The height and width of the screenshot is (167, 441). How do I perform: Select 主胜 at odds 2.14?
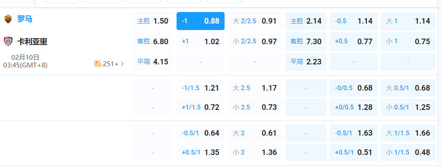[x=306, y=21]
